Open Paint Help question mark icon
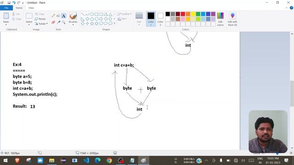The image size is (294, 165). (291, 8)
